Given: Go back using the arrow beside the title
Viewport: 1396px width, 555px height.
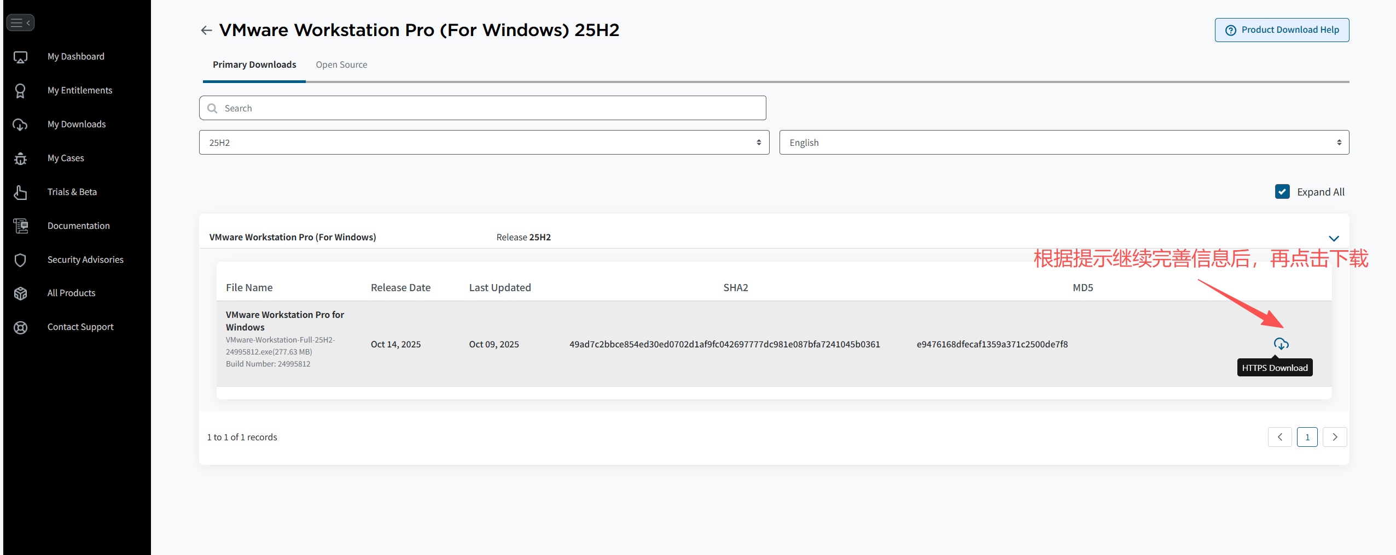Looking at the screenshot, I should tap(206, 31).
